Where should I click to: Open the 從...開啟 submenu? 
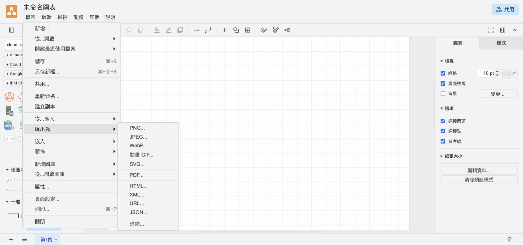click(72, 39)
